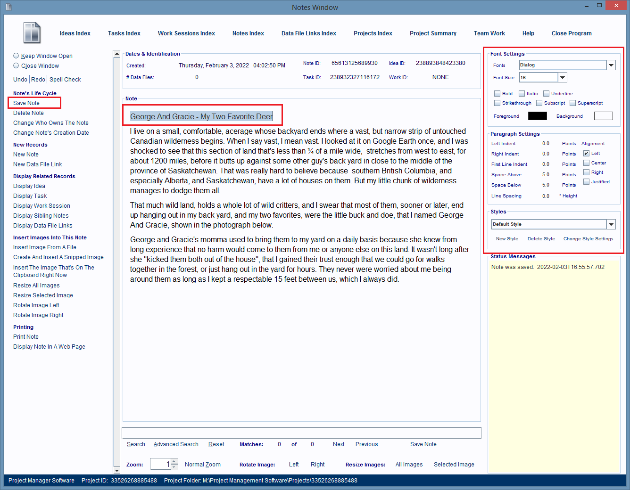Open the Font Size dropdown
Image resolution: width=630 pixels, height=490 pixels.
(562, 77)
